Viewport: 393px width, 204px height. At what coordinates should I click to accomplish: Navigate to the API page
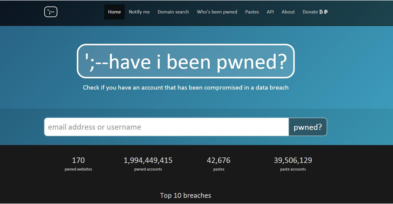(x=270, y=12)
